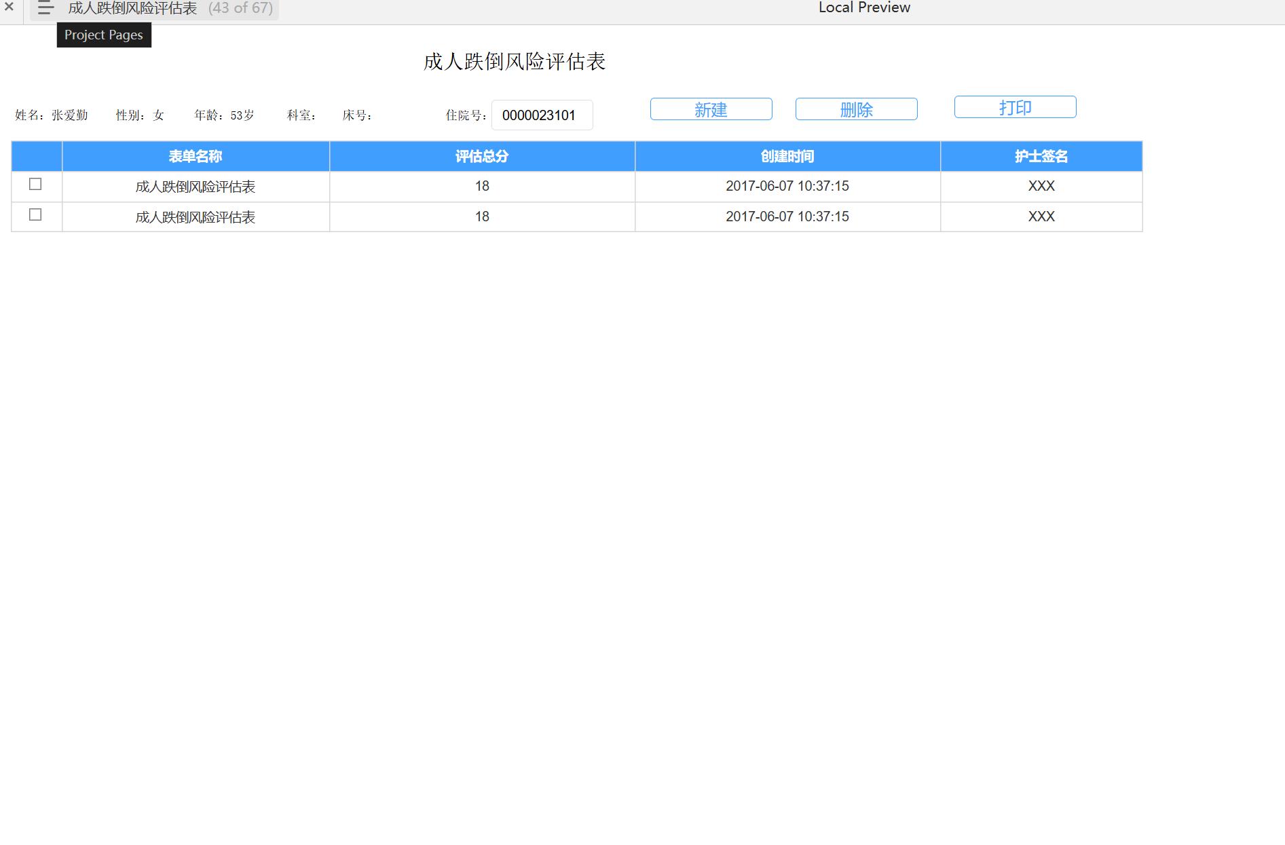Select 成人跌倒风险评估表 in the first table row
The image size is (1285, 845).
tap(195, 187)
